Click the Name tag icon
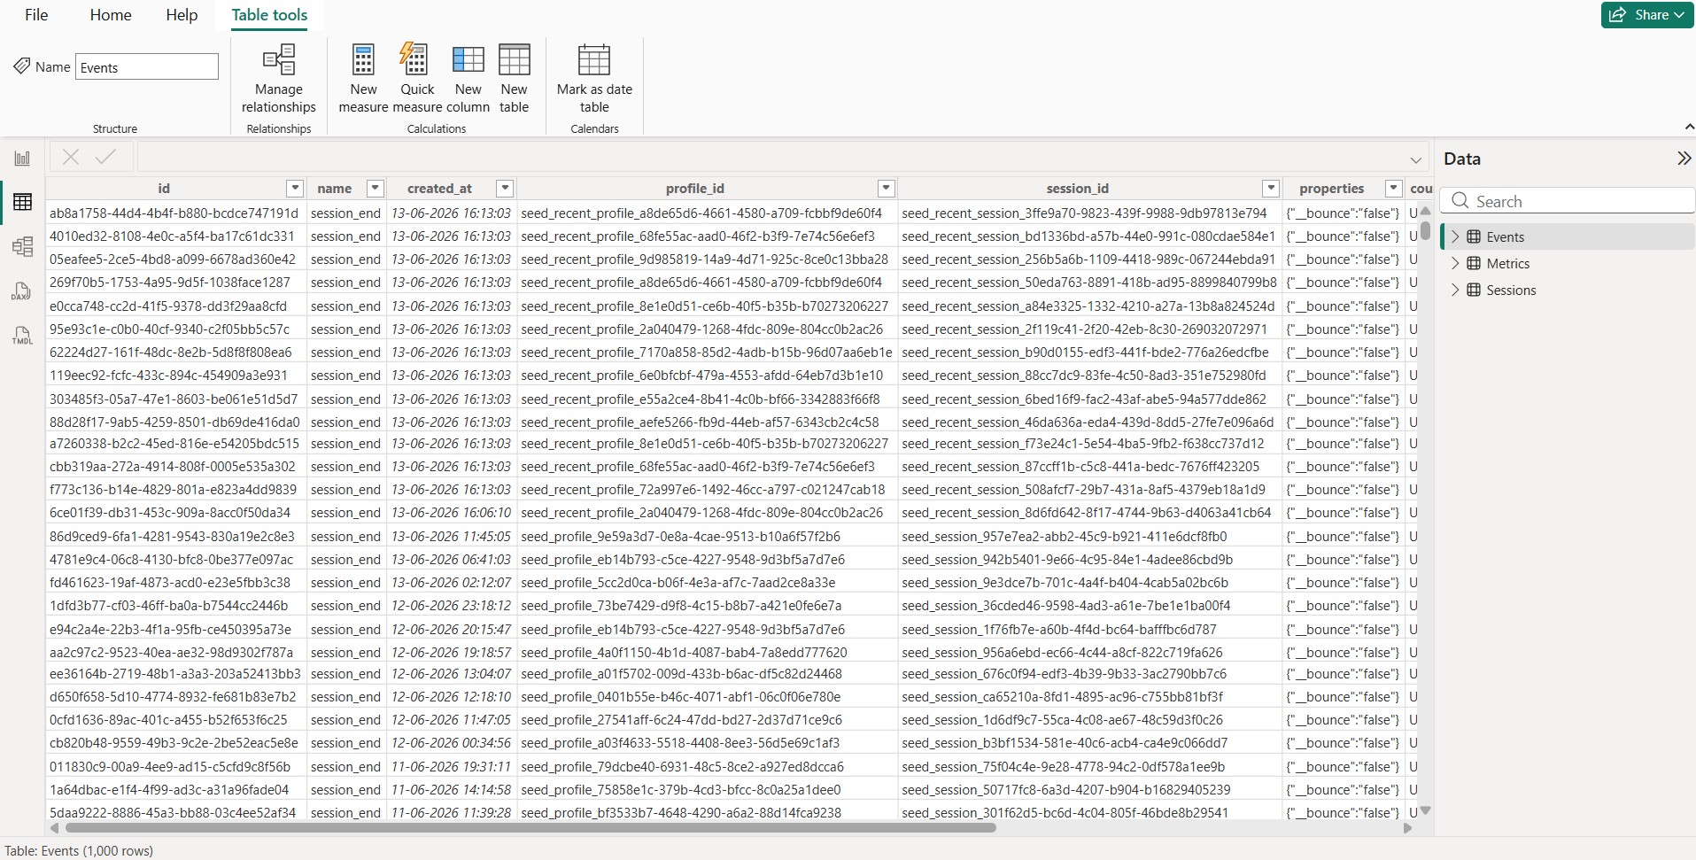 click(22, 66)
